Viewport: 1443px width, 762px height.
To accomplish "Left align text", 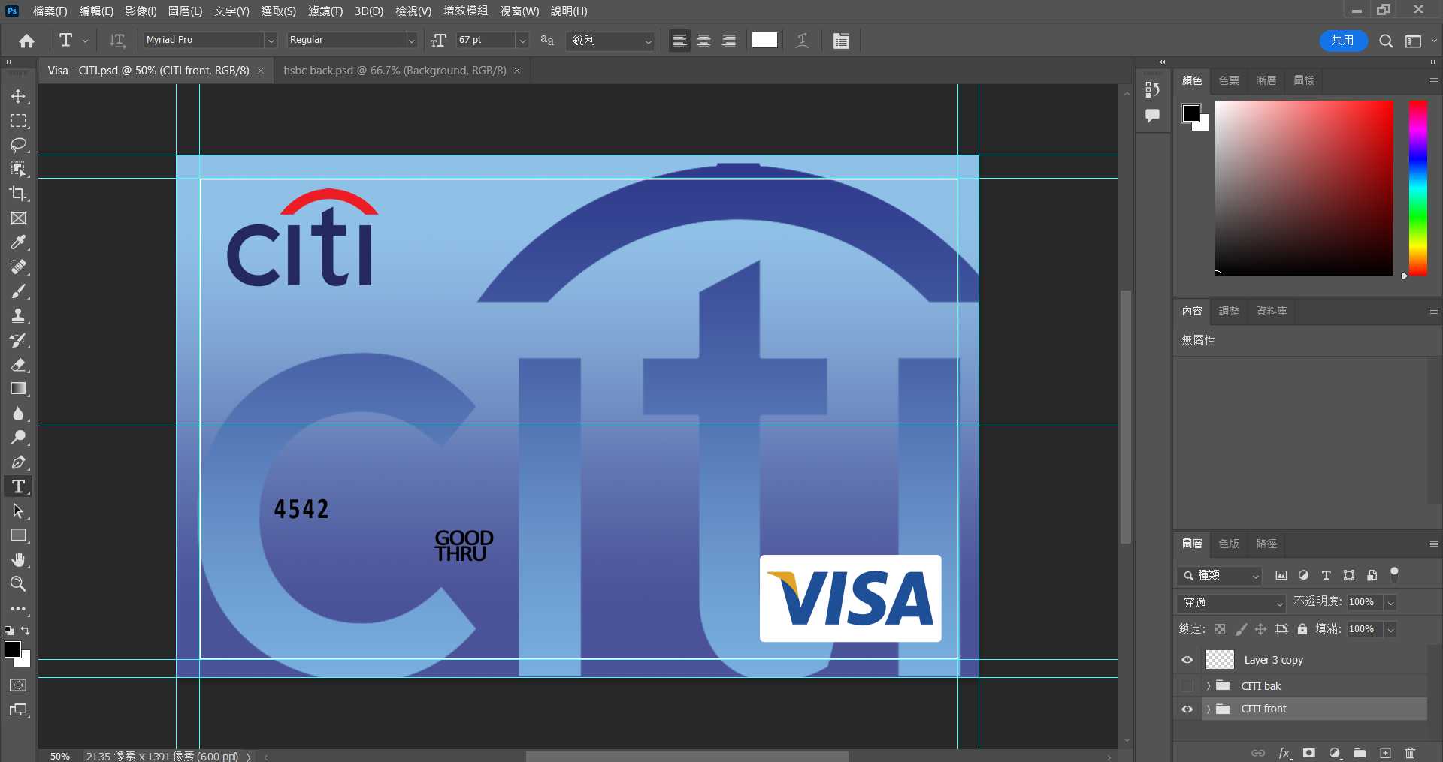I will tap(679, 41).
